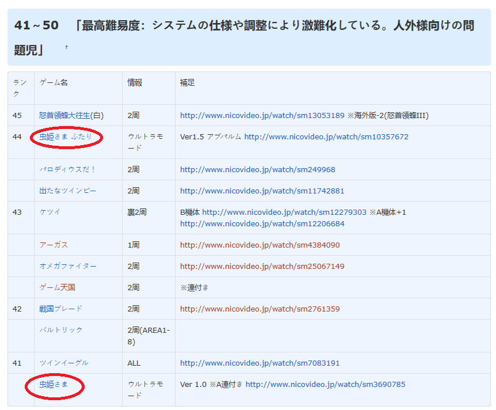Screen dimensions: 496x410
Task: Click the 41～50 section heading text
Action: (x=244, y=37)
